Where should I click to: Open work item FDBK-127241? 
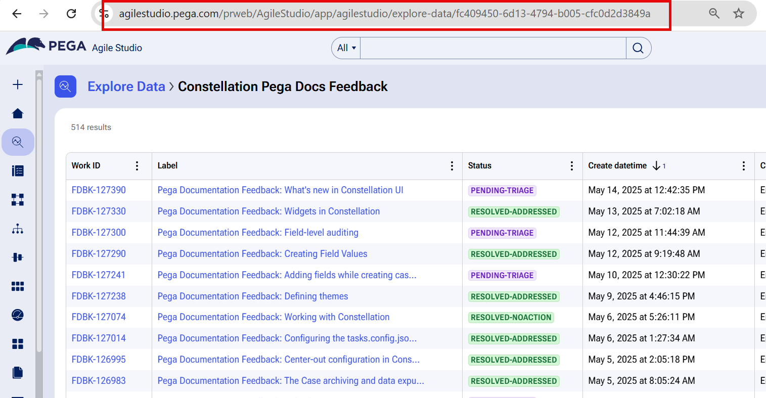99,275
